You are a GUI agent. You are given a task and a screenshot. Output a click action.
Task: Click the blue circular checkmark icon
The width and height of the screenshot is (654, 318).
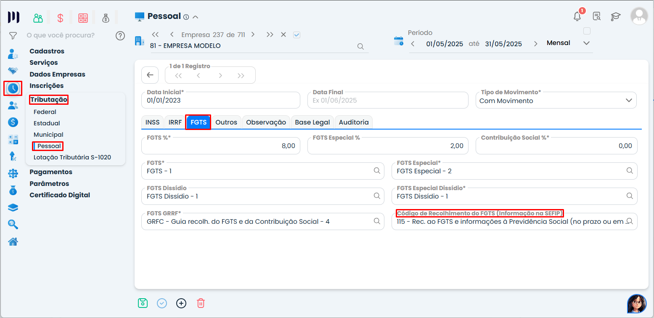[x=162, y=303]
